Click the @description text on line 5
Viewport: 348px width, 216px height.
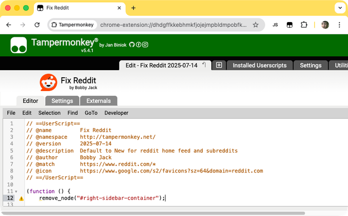click(159, 150)
